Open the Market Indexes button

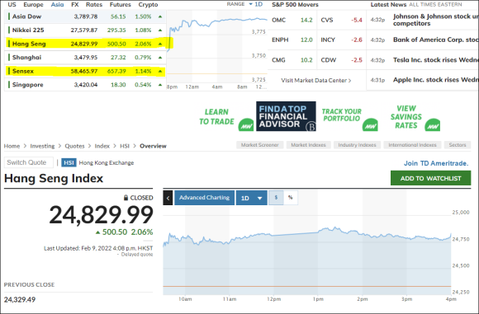point(309,145)
